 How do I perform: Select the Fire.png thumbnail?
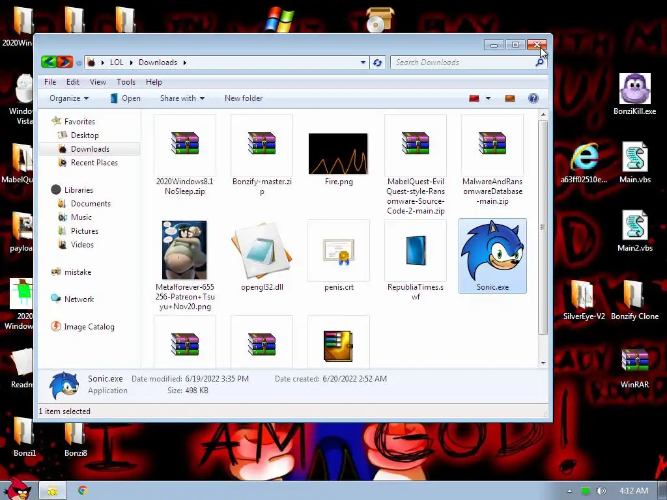tap(338, 154)
